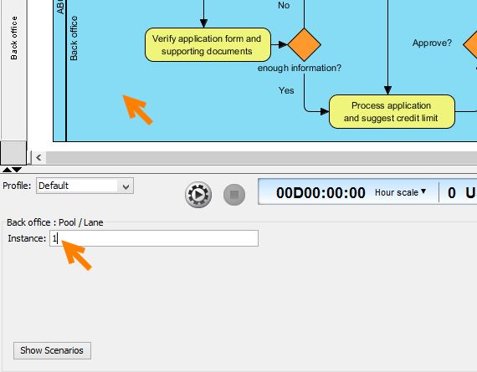Click the enough information? gateway label
The height and width of the screenshot is (372, 477).
300,68
